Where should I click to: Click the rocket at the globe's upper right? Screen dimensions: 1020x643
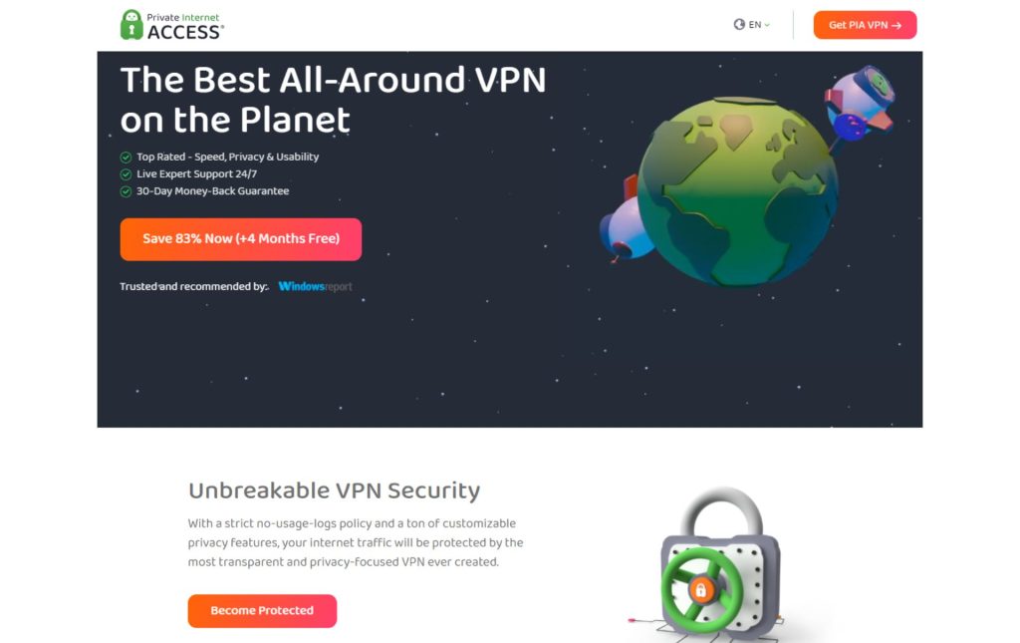coord(860,104)
